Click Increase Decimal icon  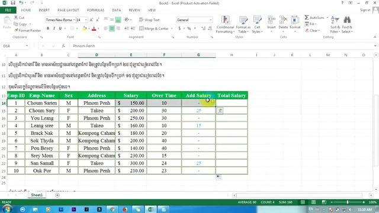(x=204, y=28)
